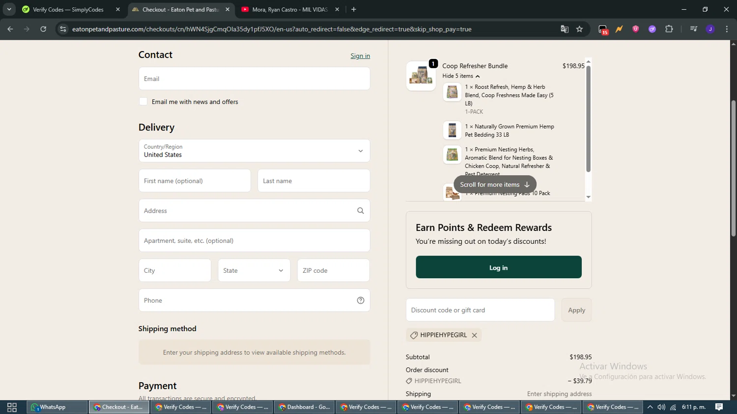This screenshot has height=414, width=737.
Task: Open the Chrome profile avatar J
Action: 710,29
